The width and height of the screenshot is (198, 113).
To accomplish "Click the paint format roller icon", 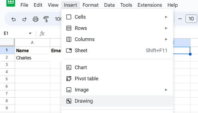I will tap(46, 19).
